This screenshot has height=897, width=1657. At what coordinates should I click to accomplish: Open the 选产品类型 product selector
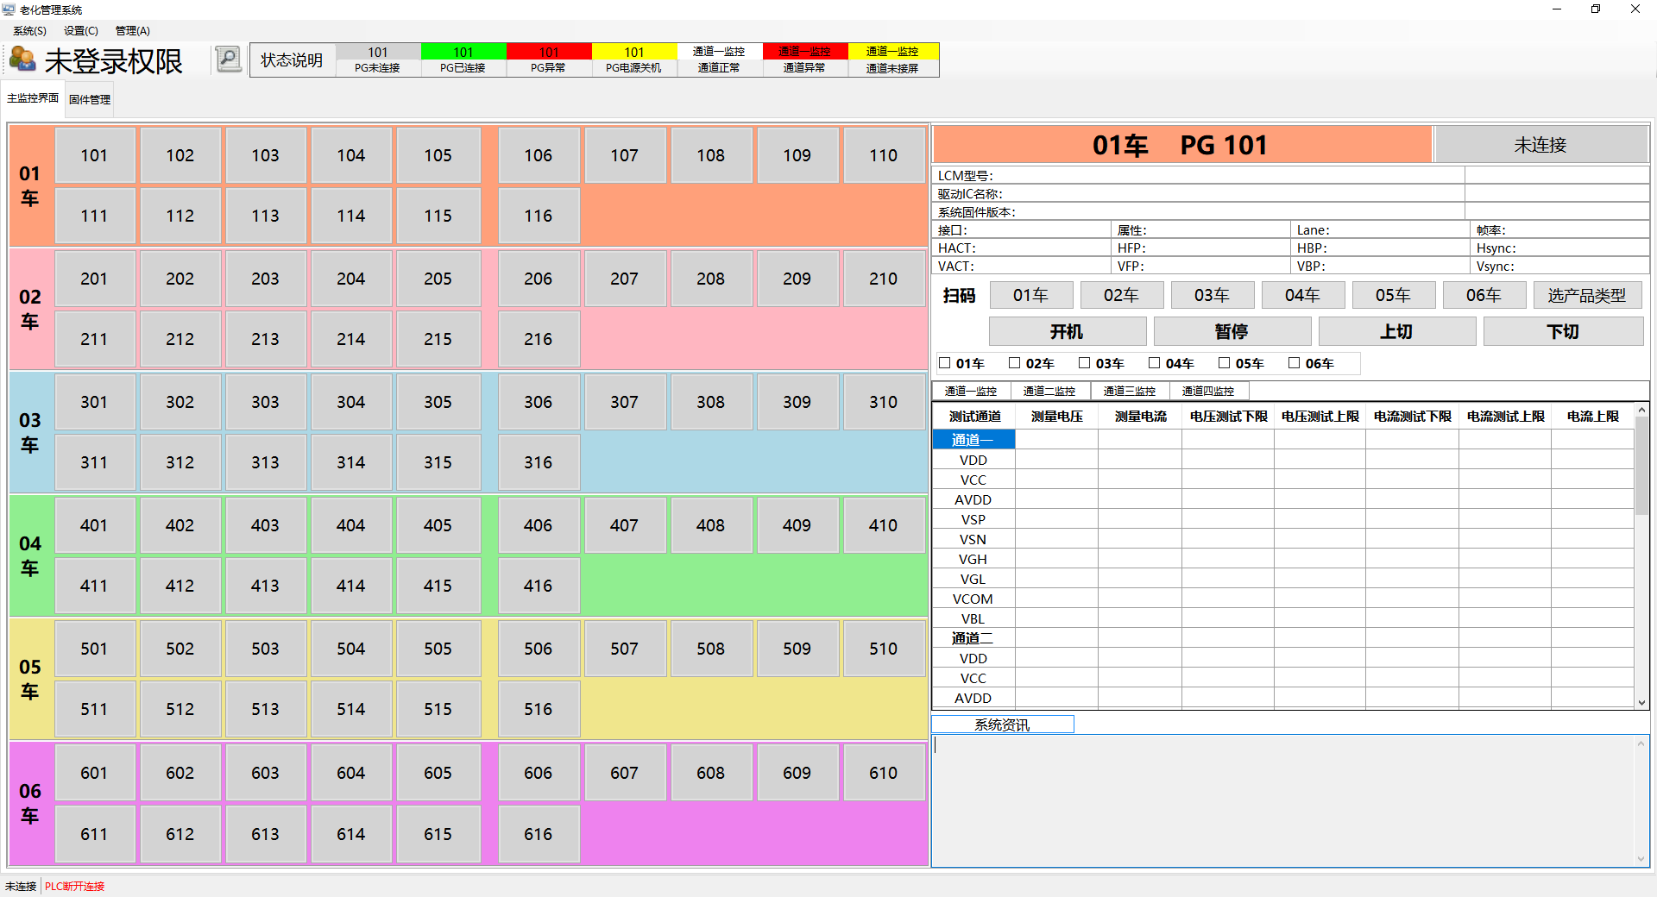point(1586,296)
